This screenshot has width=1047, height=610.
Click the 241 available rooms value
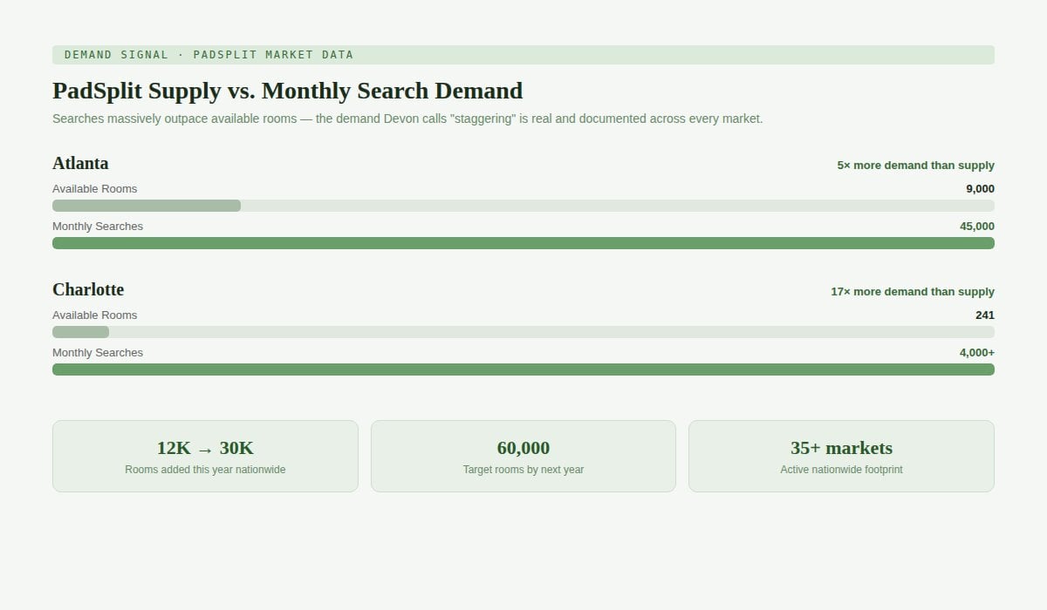(x=984, y=315)
